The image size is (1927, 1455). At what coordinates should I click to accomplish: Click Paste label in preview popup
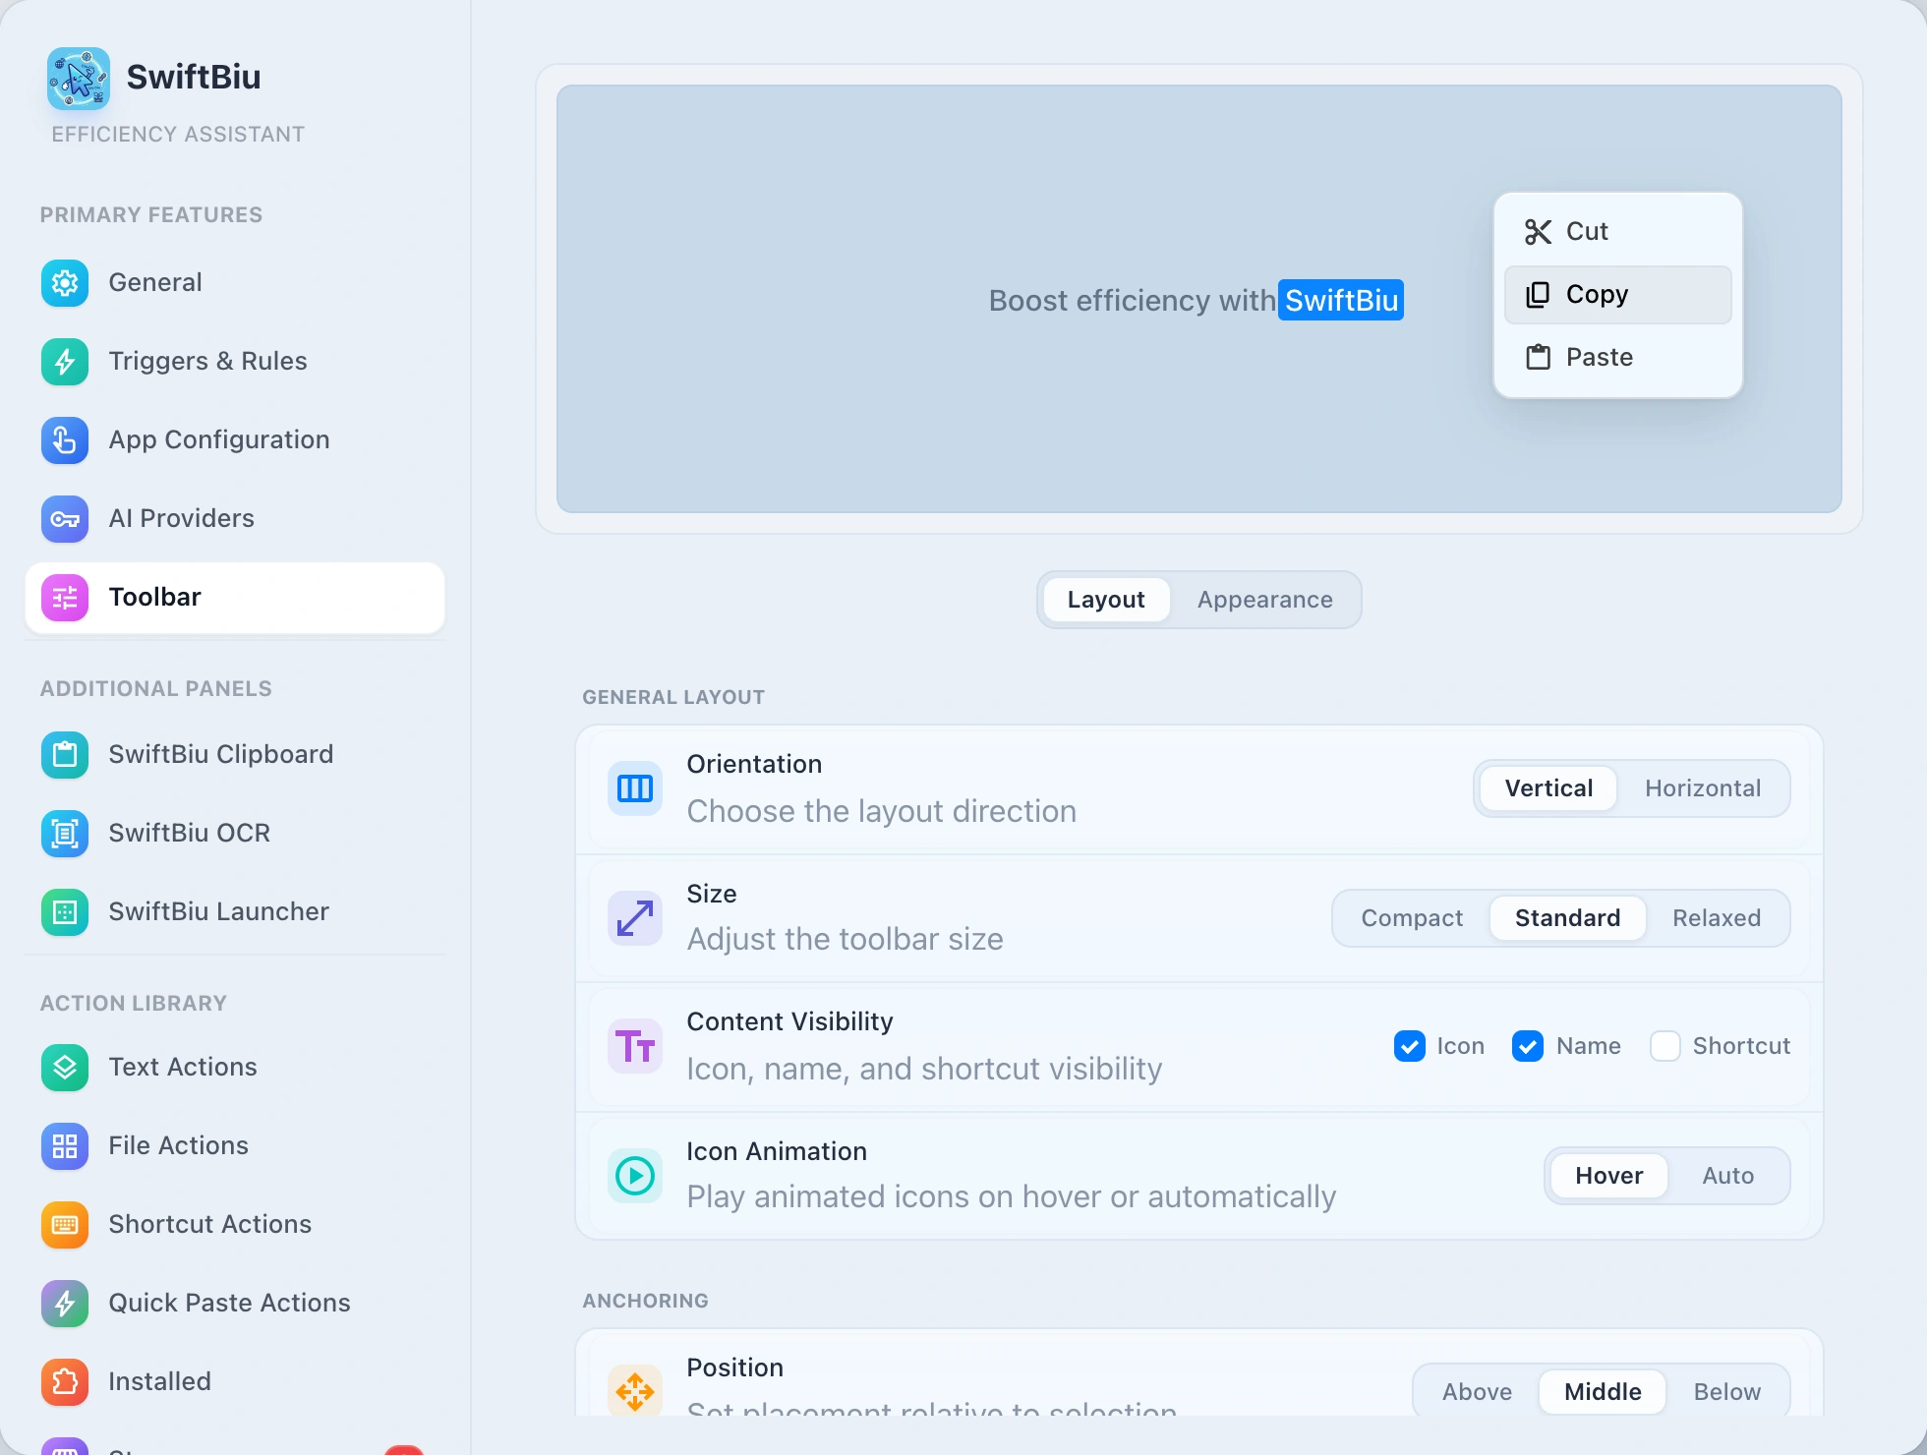click(x=1600, y=357)
